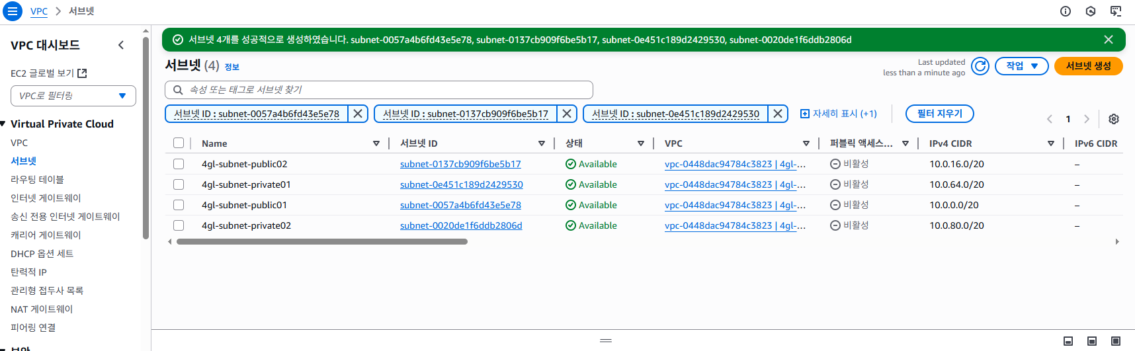Sort by Name column arrow

tap(376, 143)
